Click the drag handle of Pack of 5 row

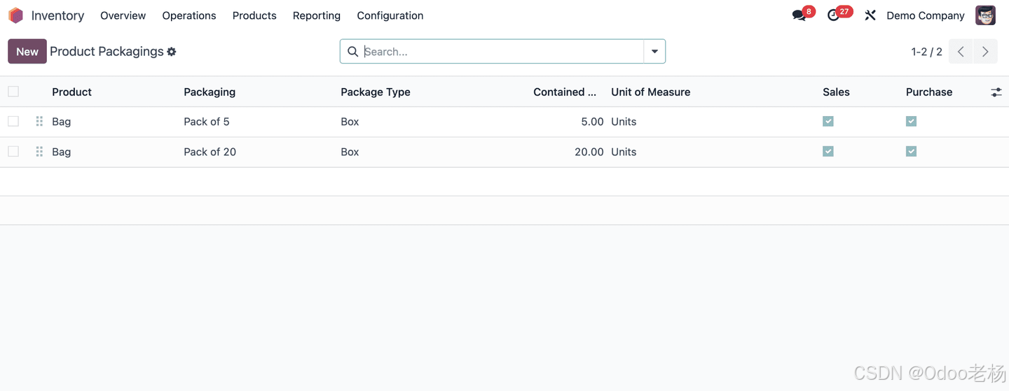pyautogui.click(x=39, y=122)
